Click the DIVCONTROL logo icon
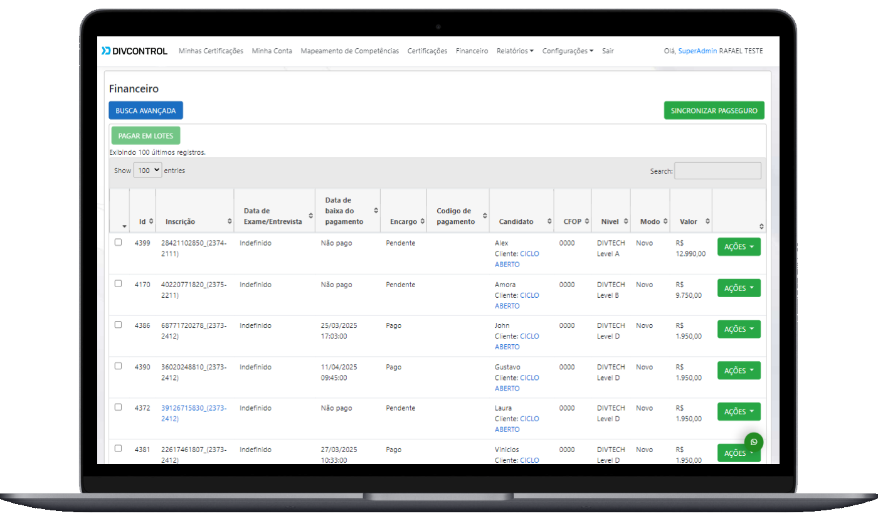878x516 pixels. pos(106,51)
